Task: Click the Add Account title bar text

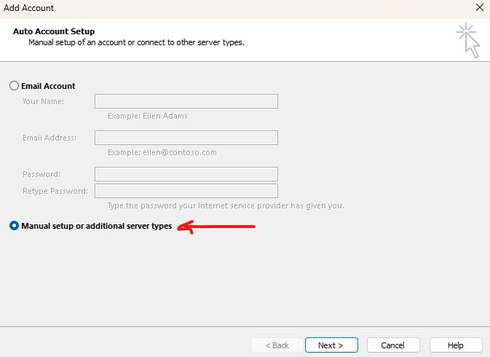Action: 28,8
